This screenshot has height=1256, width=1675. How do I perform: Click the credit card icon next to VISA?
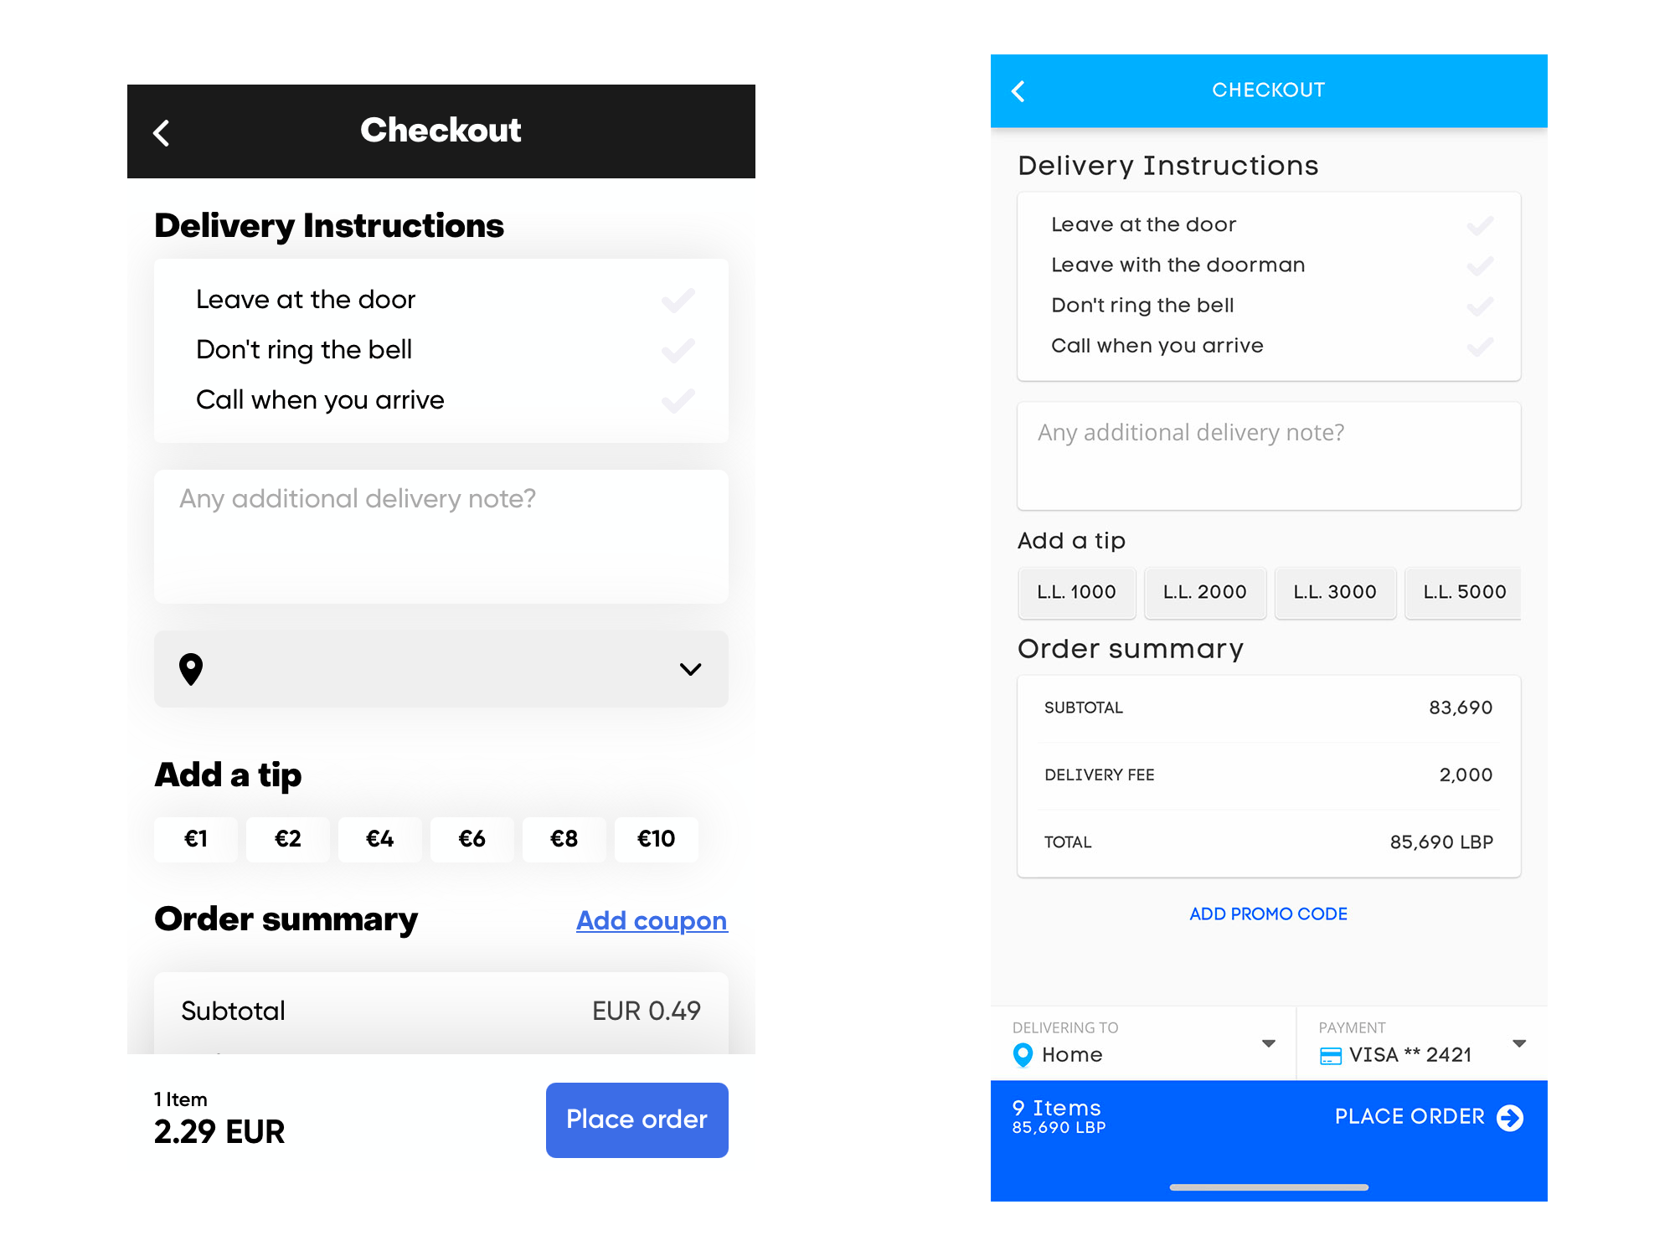(x=1330, y=1056)
